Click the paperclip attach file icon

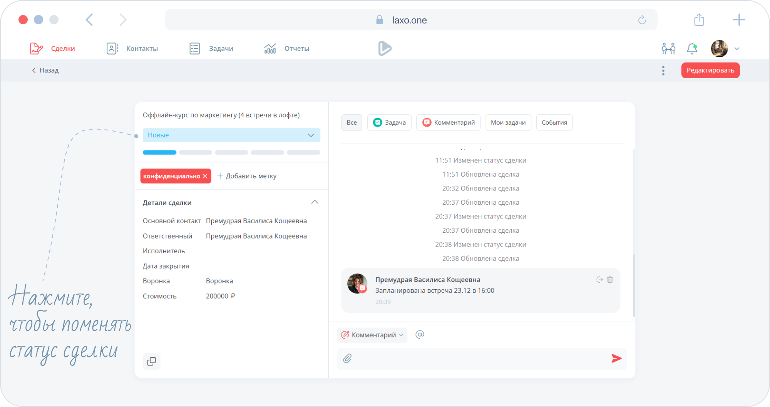click(x=347, y=359)
